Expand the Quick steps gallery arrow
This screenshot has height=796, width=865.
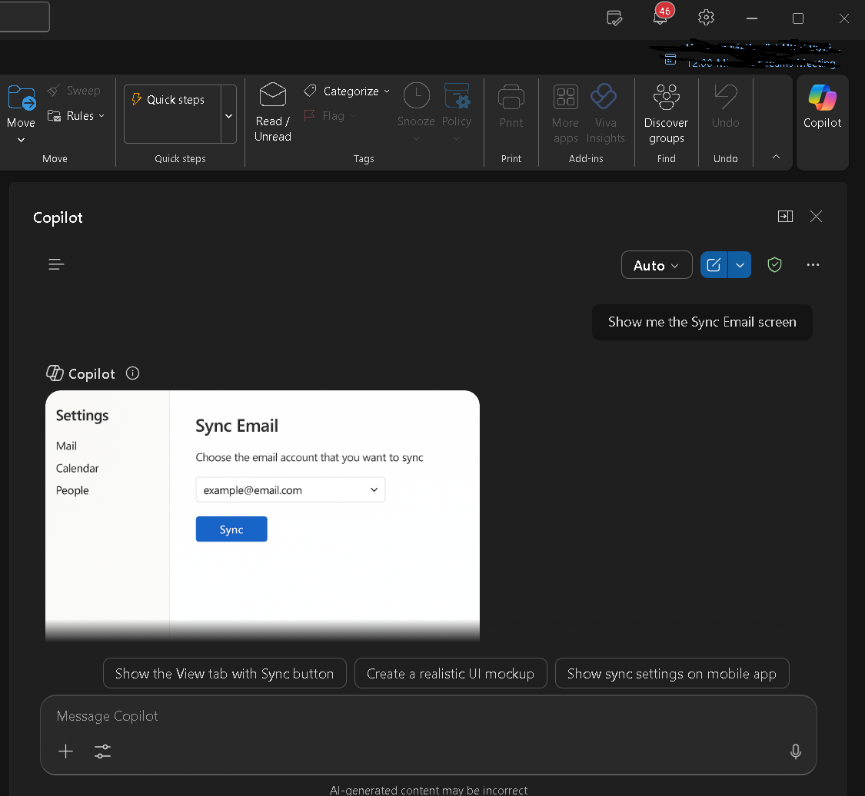[x=229, y=116]
